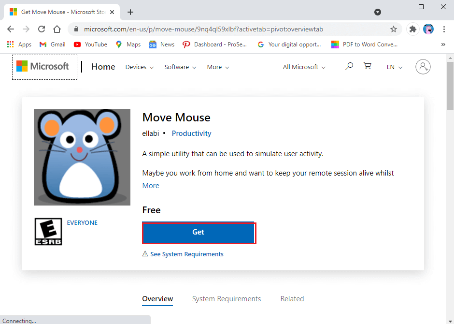
Task: Expand the Software dropdown
Action: pos(180,67)
